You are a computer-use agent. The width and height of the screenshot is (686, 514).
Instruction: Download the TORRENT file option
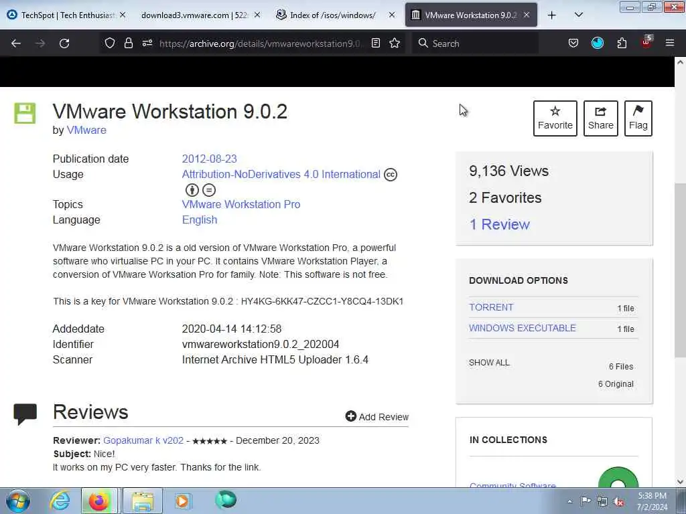point(491,307)
